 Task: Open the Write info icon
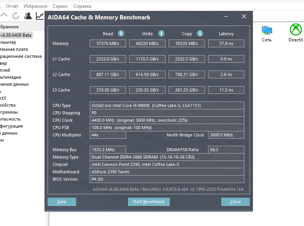point(161,33)
